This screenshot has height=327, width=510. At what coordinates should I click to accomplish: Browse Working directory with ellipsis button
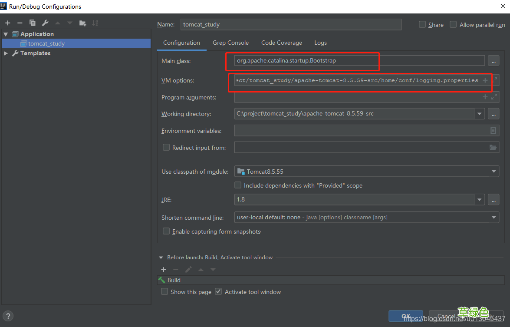[494, 114]
